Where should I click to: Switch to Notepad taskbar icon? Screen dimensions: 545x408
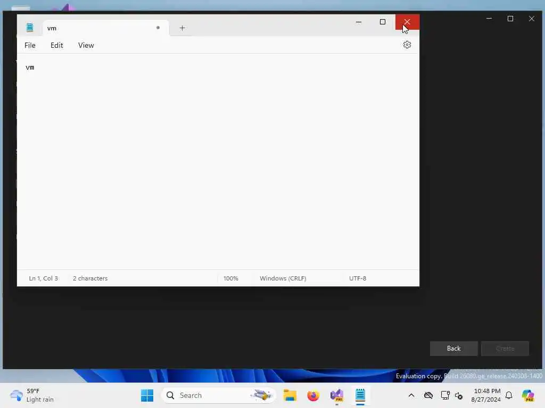[360, 395]
